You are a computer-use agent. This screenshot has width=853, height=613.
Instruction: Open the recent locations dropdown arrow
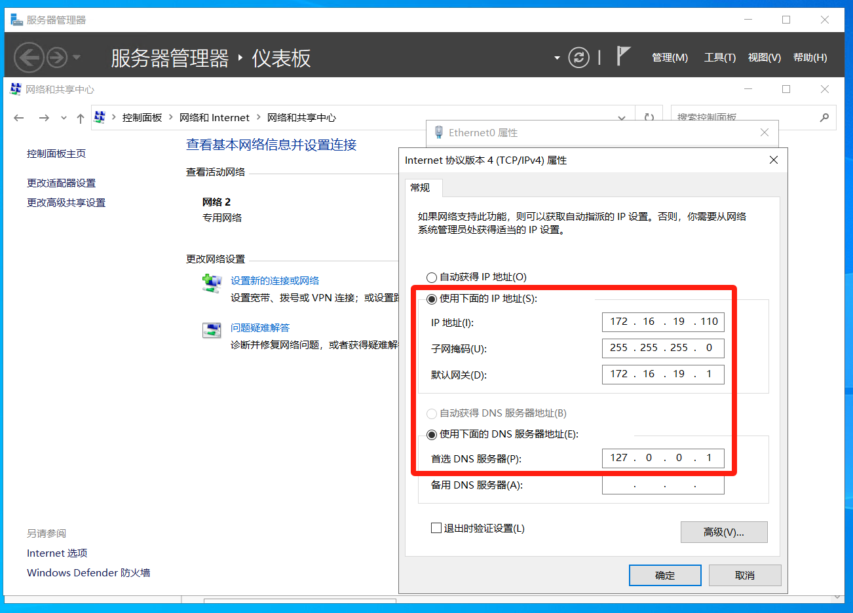[64, 118]
